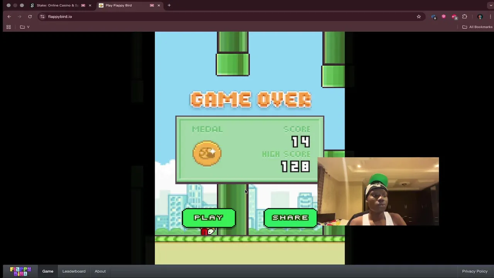Screen dimensions: 494x278
Task: Open the V bookmarks folder
Action: 25,27
